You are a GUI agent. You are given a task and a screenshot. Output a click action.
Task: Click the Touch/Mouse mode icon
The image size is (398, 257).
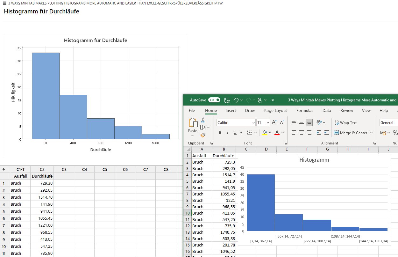[x=259, y=100]
